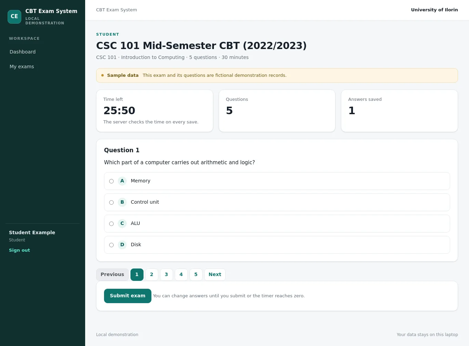The width and height of the screenshot is (469, 346).
Task: Click the letter B badge for Control unit
Action: 122,202
